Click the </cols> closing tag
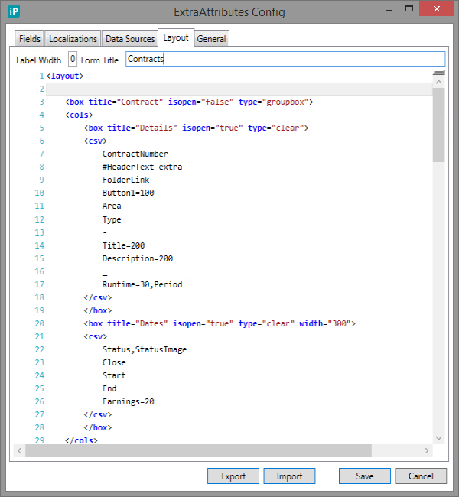Image resolution: width=459 pixels, height=497 pixels. pos(82,440)
